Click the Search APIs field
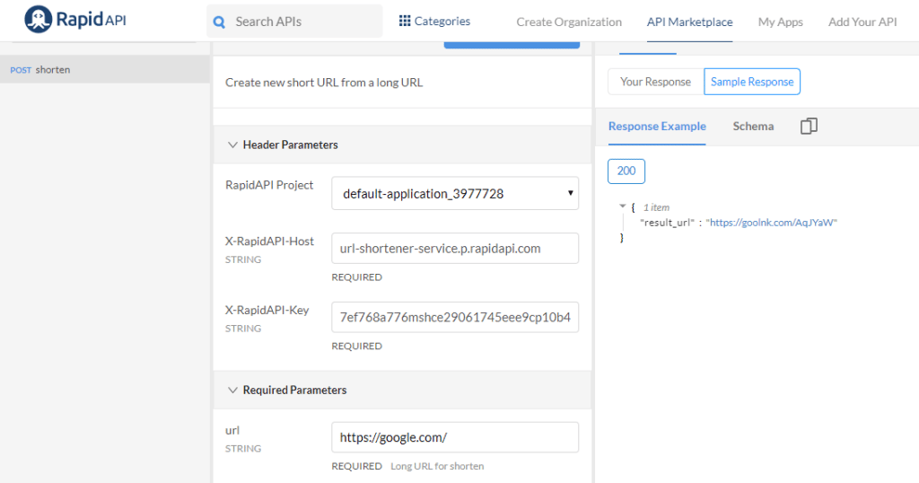Screen dimensions: 919x483 pos(294,22)
